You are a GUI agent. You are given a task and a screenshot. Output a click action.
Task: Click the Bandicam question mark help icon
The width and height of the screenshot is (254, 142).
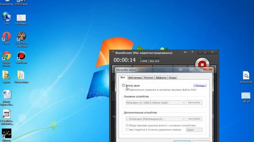pos(192,52)
